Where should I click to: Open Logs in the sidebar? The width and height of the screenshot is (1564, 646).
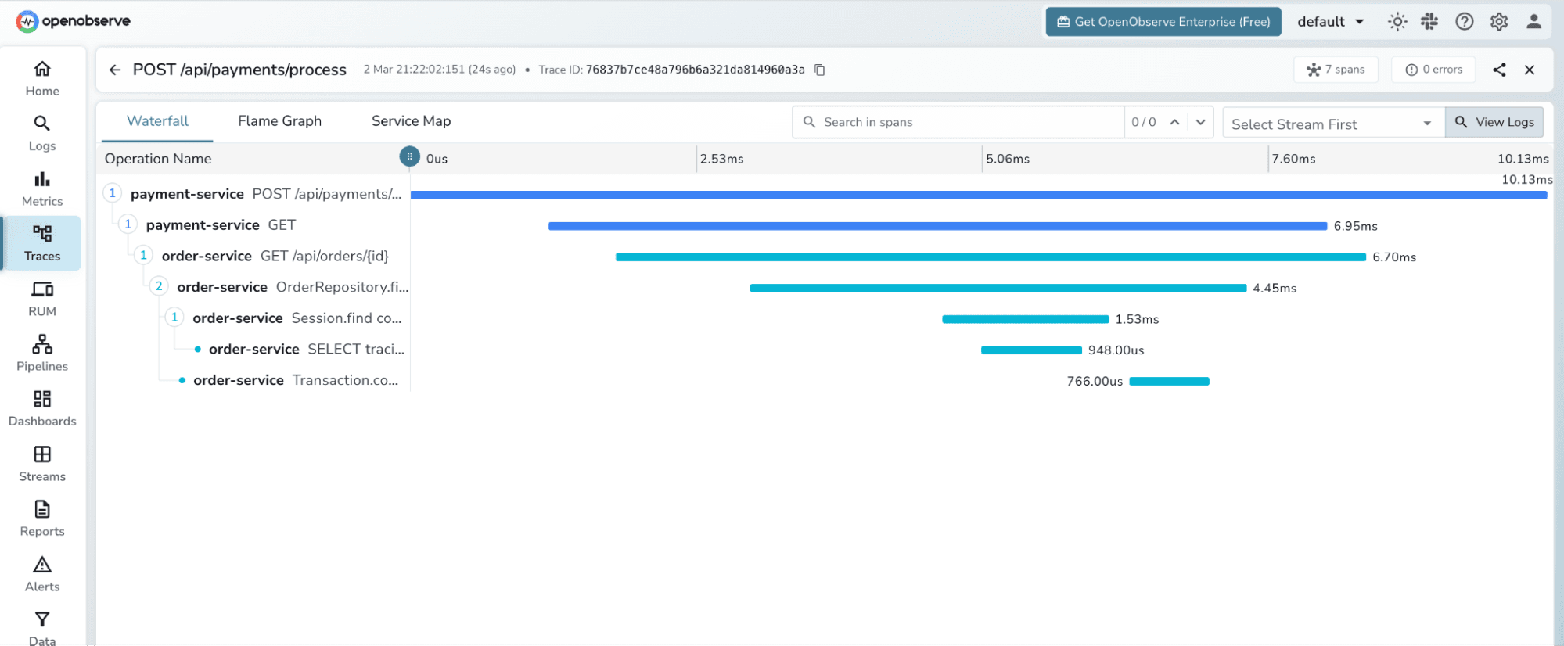coord(42,134)
